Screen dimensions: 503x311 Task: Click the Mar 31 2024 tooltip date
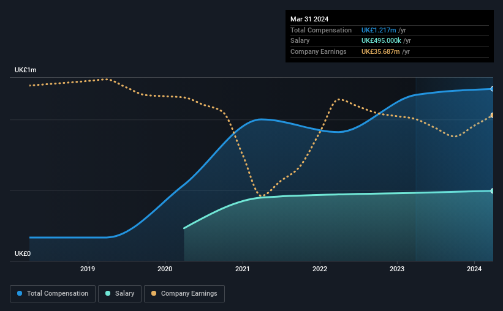(309, 19)
